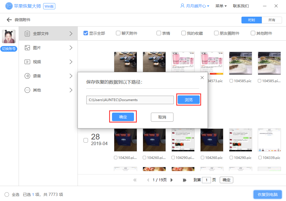The image size is (286, 201).
Task: Enable the 聊天附件 filter checkbox
Action: (x=118, y=33)
